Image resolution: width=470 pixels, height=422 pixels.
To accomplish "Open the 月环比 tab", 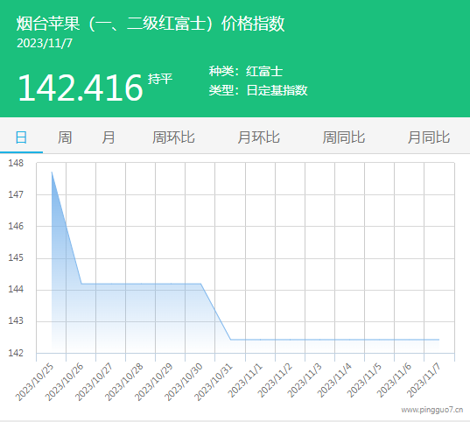I will click(259, 137).
